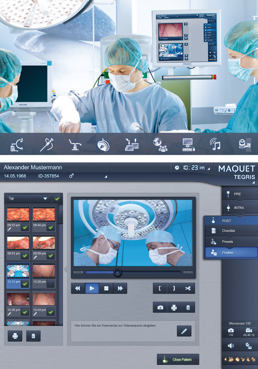Click the video recording icon showing 02:45:12
258x369 pixels.
click(x=248, y=332)
